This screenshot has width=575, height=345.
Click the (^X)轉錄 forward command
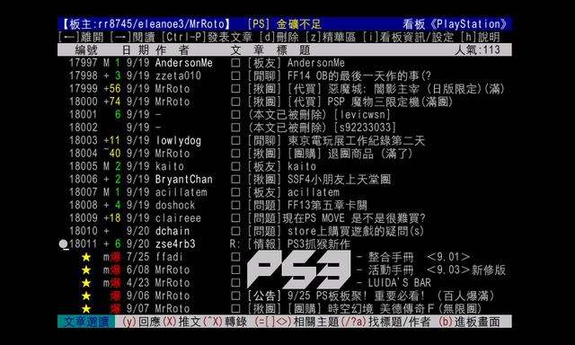tap(225, 322)
